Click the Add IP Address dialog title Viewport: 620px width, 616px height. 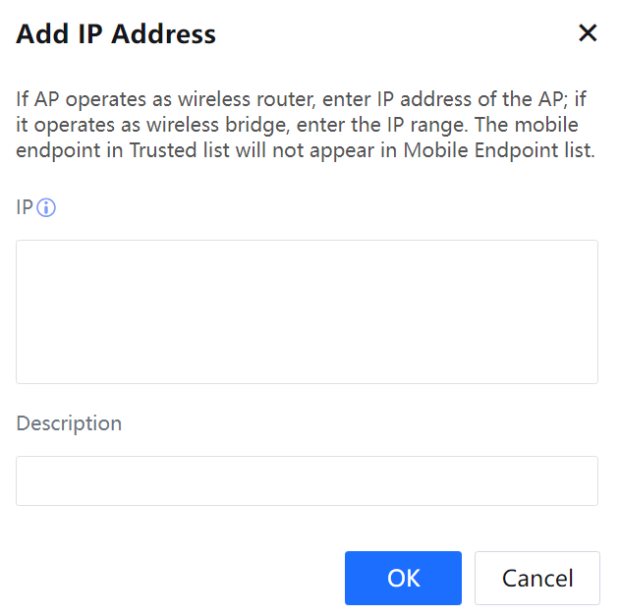click(116, 33)
